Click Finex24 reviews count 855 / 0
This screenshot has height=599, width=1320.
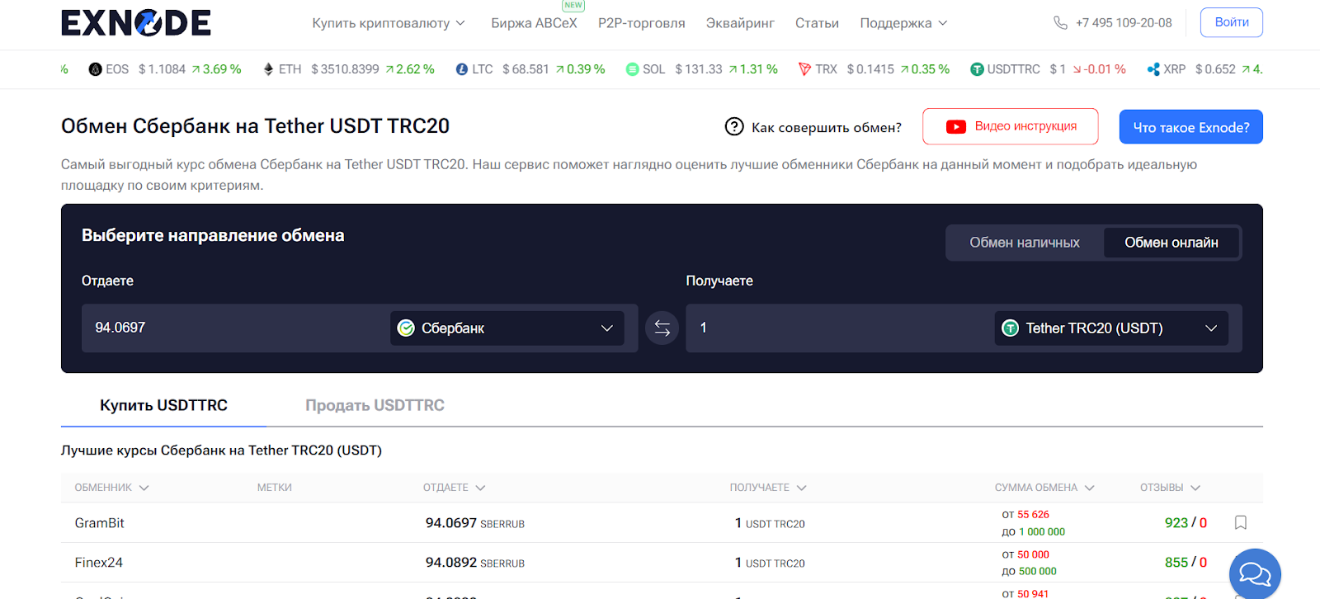pyautogui.click(x=1186, y=562)
